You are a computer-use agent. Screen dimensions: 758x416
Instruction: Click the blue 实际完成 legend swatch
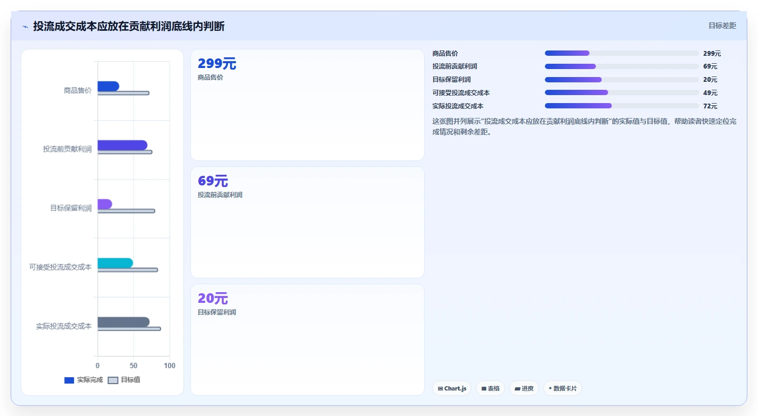(69, 380)
